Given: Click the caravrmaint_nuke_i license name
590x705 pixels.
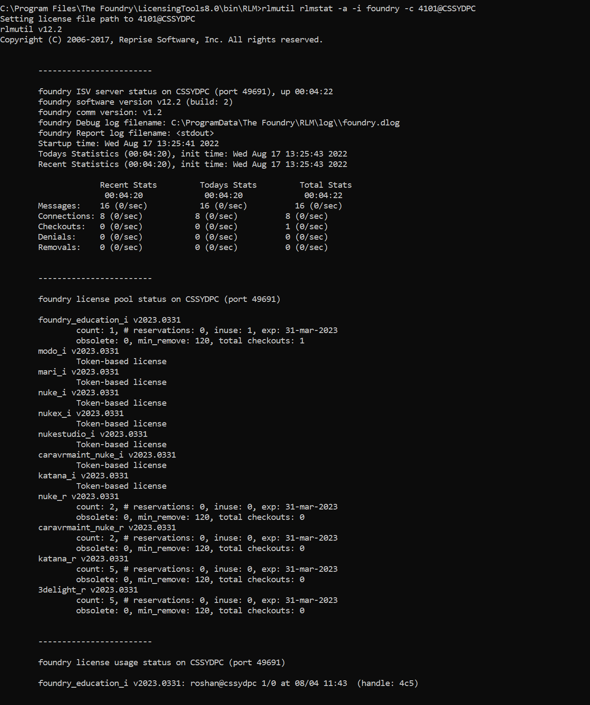Looking at the screenshot, I should point(81,455).
